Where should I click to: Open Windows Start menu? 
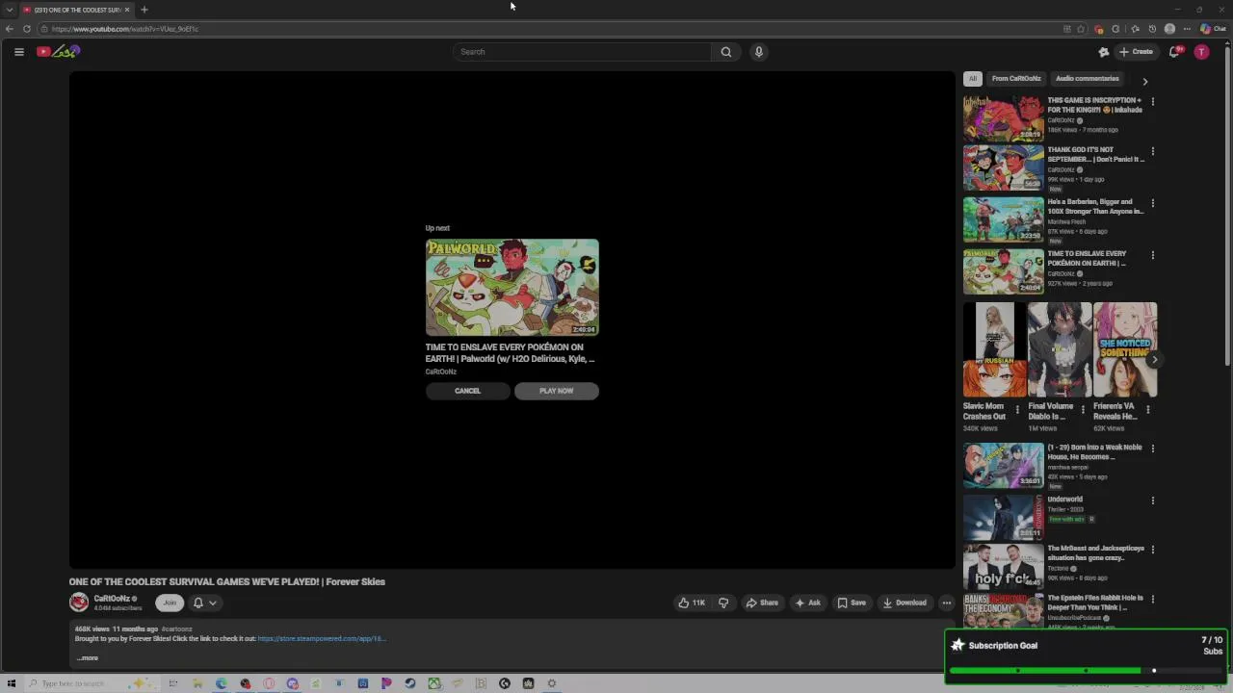click(x=12, y=683)
